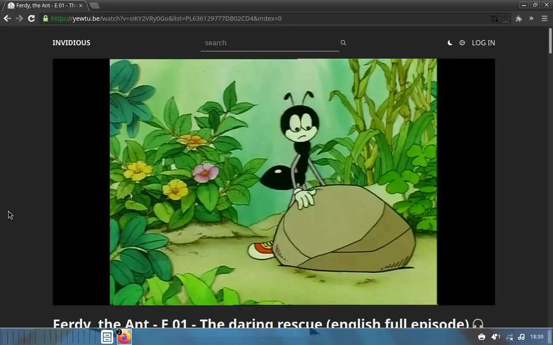The image size is (553, 345).
Task: Expand the toolbar overflow double chevron
Action: coord(531,19)
